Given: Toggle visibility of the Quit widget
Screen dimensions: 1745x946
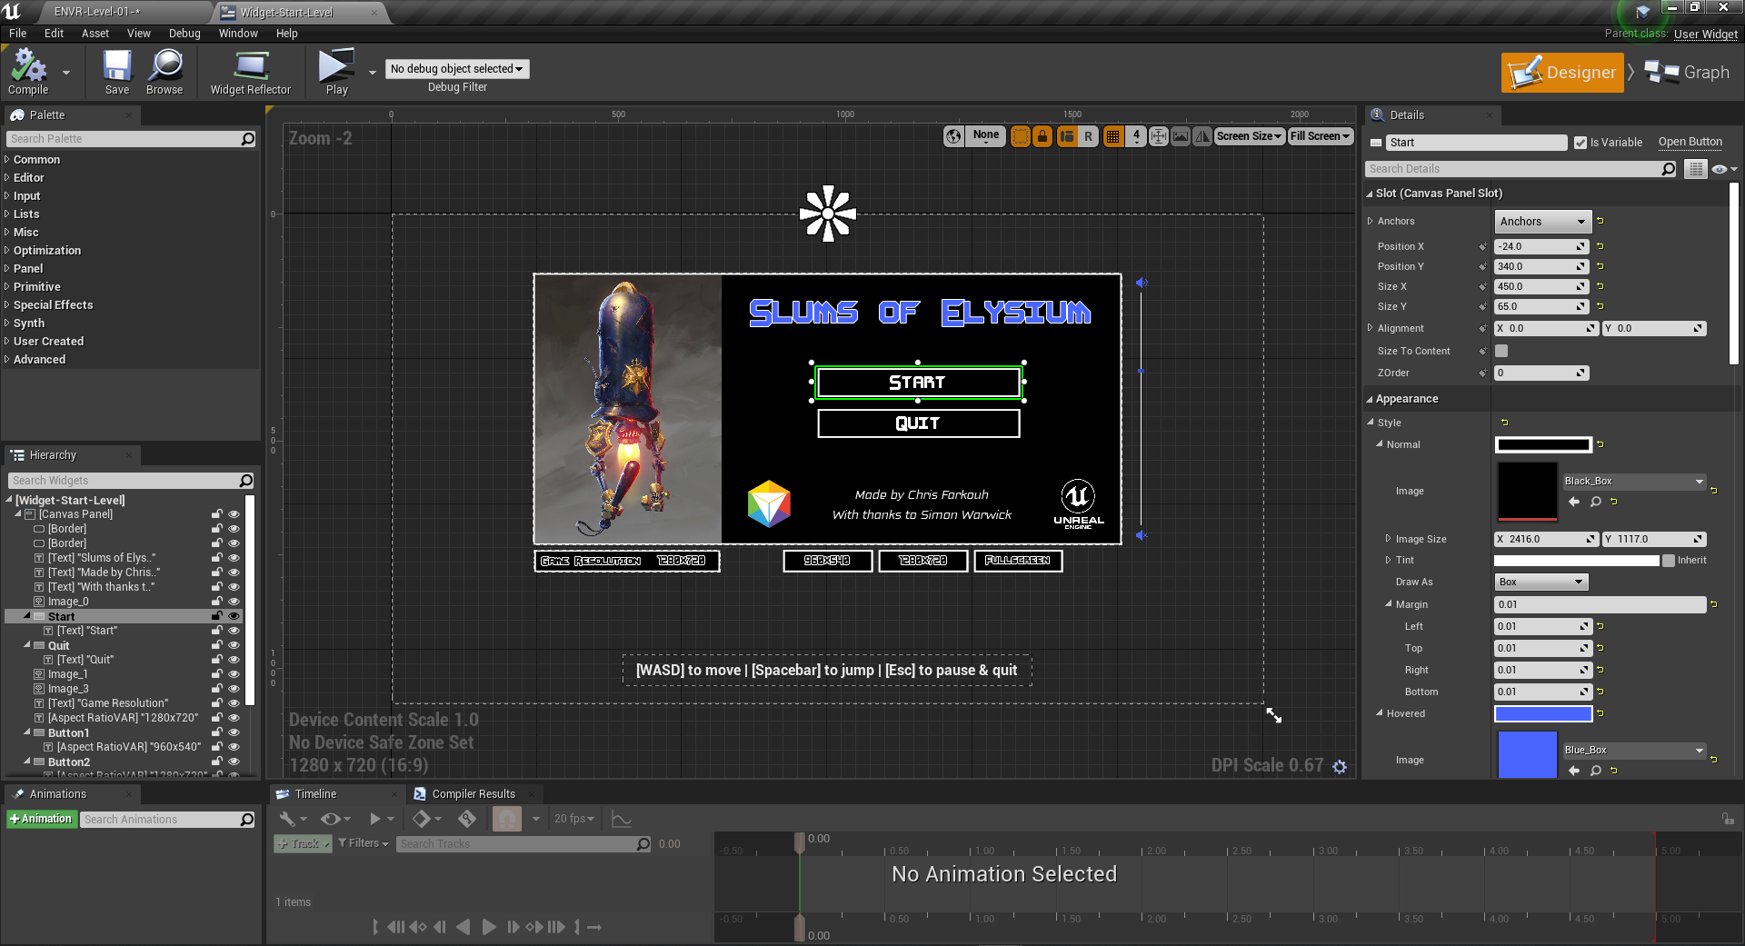Looking at the screenshot, I should pos(234,645).
